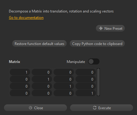Image resolution: width=137 pixels, height=115 pixels.
Task: Open the Go to documentation link
Action: point(26,18)
